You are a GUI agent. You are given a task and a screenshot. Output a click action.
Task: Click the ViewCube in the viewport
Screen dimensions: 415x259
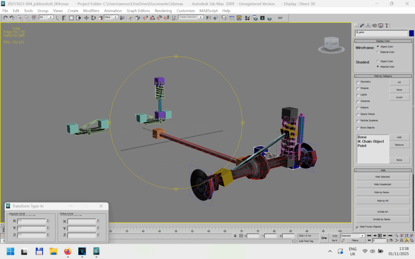pyautogui.click(x=331, y=44)
